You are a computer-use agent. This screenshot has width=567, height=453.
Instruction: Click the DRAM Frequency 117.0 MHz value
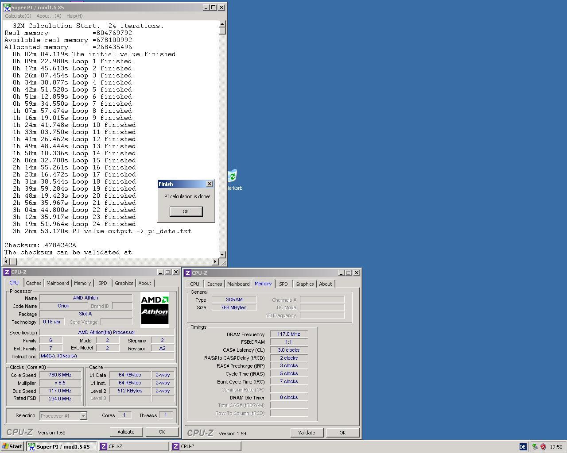point(289,334)
